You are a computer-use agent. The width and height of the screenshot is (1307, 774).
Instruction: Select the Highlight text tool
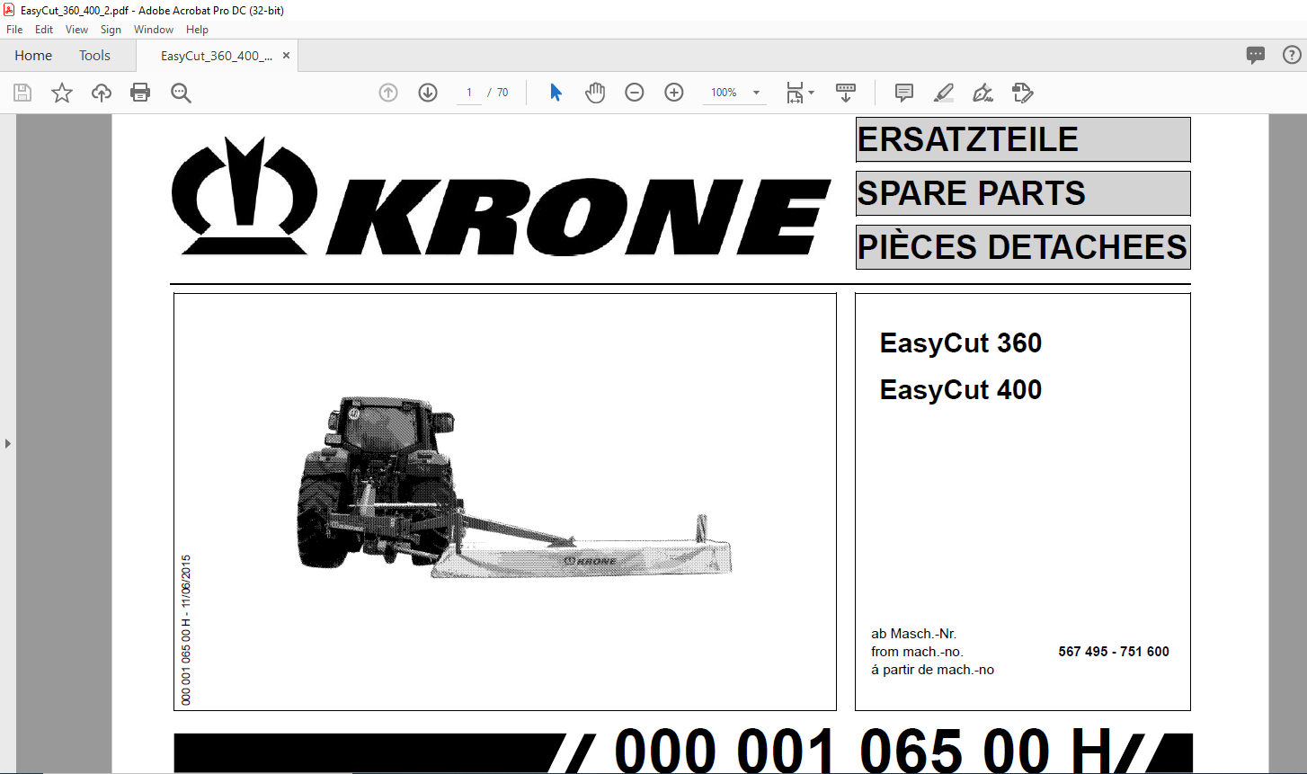point(944,93)
